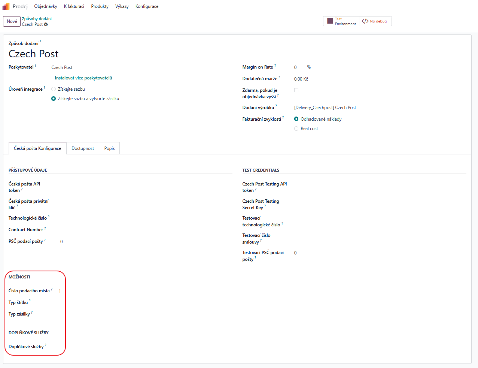Viewport: 478px width, 368px height.
Task: Select the Získejte sazbu radio option
Action: (x=54, y=89)
